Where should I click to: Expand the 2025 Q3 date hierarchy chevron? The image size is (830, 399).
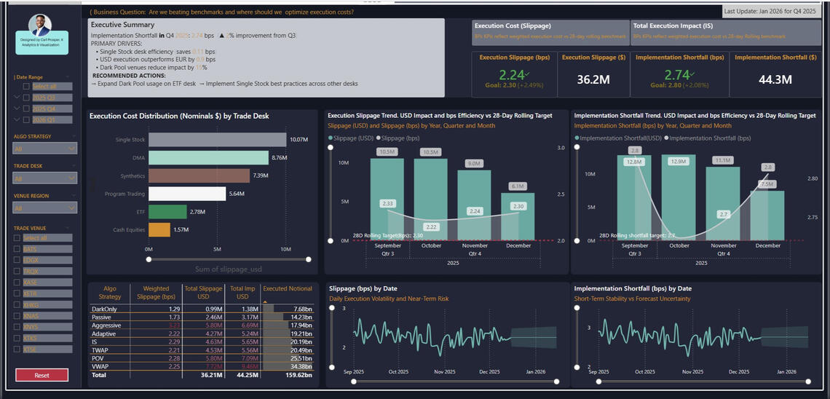(17, 98)
